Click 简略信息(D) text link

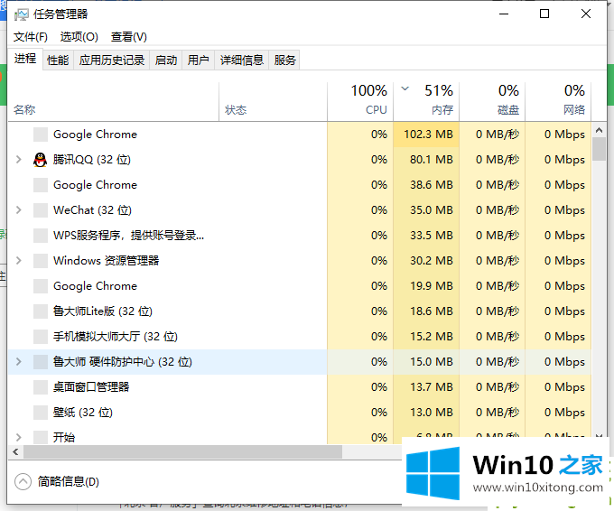[x=68, y=481]
